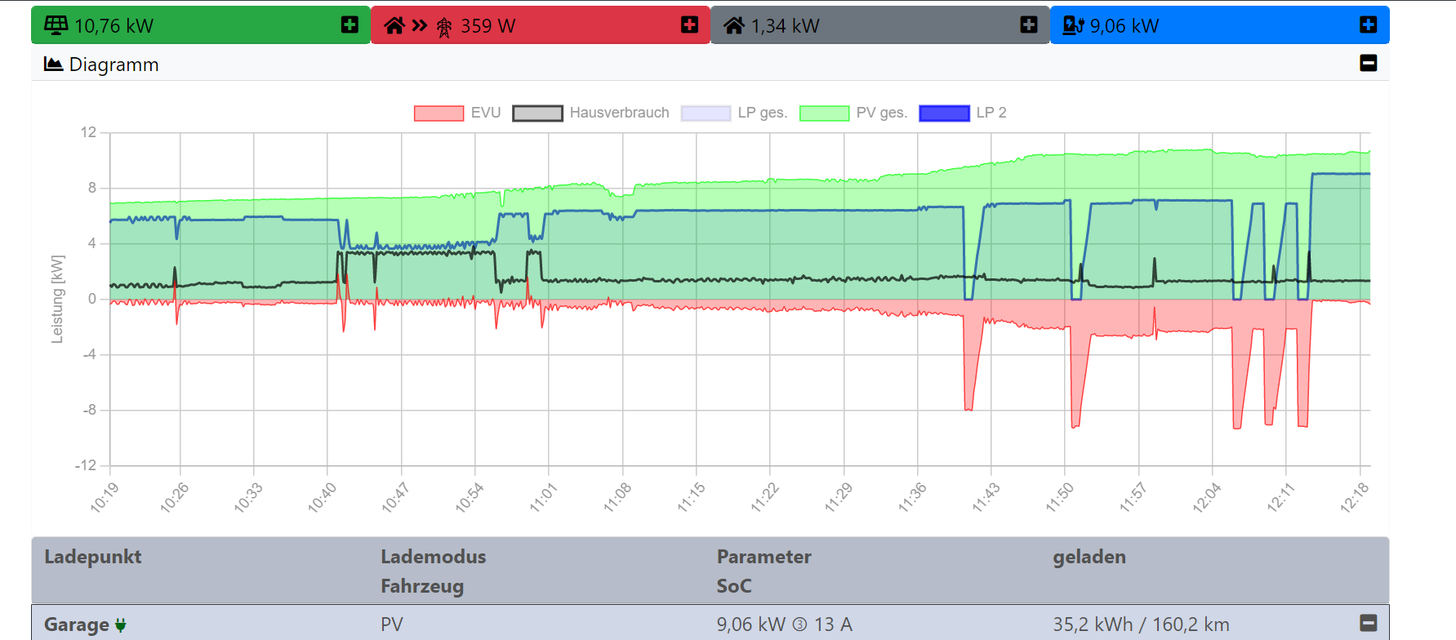Click the 13 A current value in the Garage row

(x=833, y=624)
